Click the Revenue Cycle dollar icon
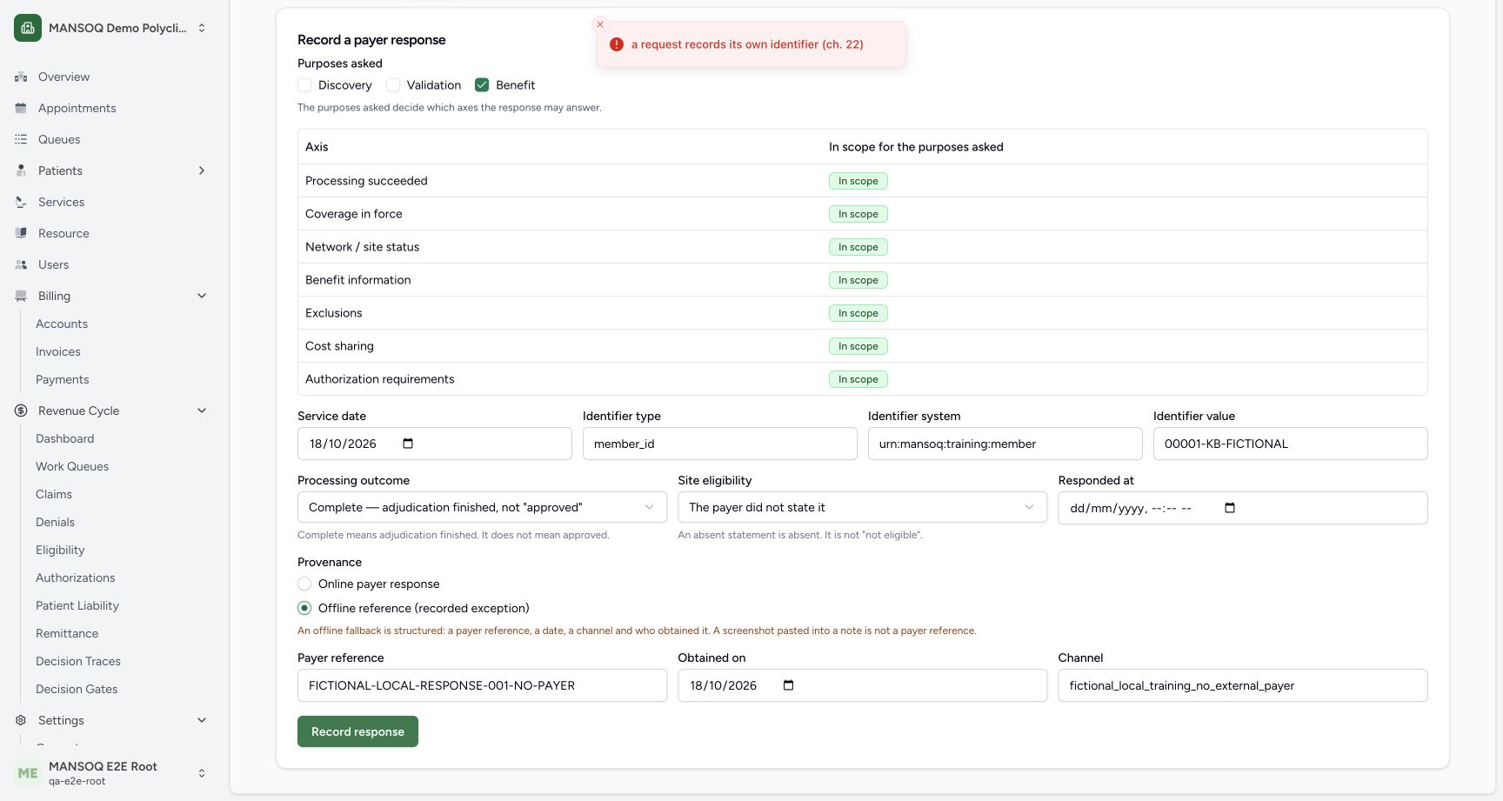This screenshot has height=801, width=1503. 21,411
